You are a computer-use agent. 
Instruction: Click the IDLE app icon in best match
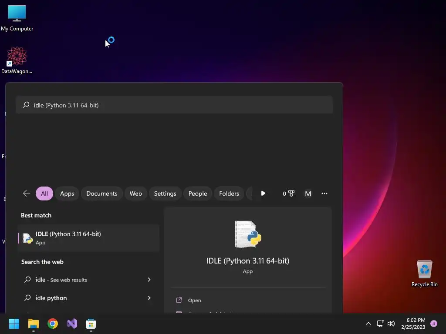(x=27, y=238)
